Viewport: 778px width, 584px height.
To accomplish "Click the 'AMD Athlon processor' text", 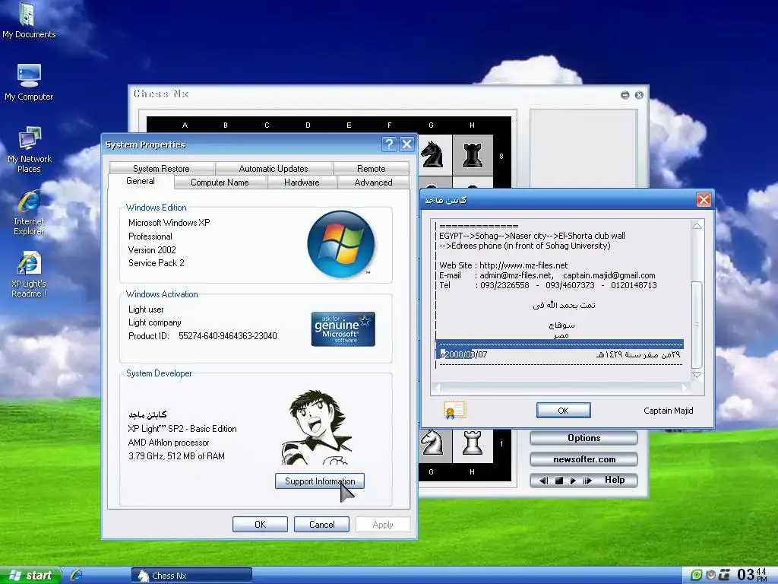I will point(169,443).
